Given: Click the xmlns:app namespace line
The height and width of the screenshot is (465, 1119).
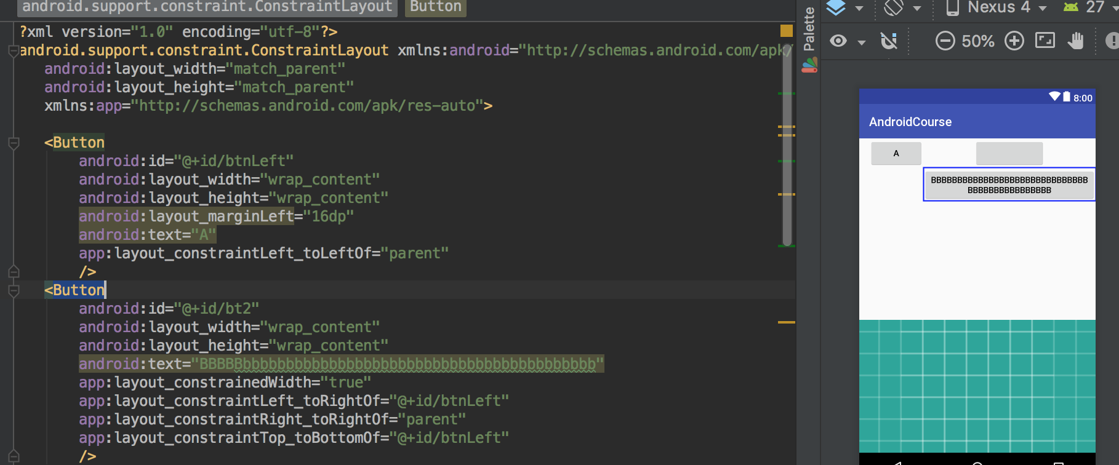Looking at the screenshot, I should tap(268, 106).
